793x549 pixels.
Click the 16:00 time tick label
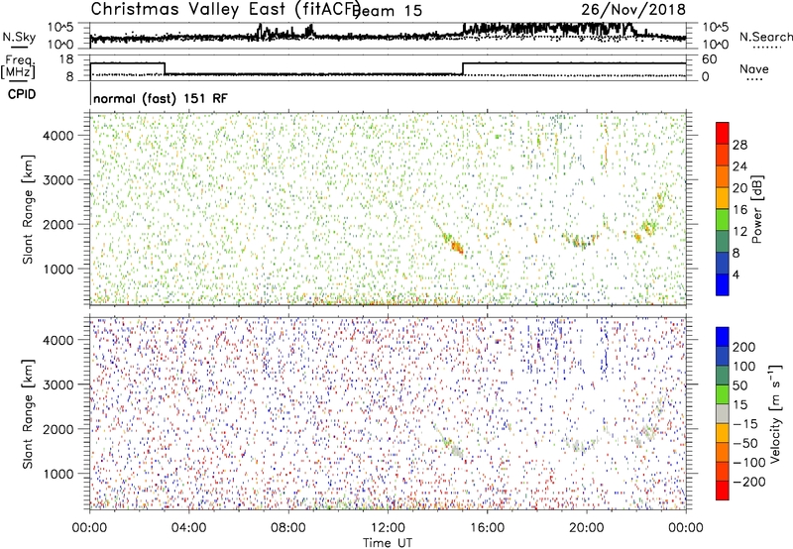click(x=487, y=528)
